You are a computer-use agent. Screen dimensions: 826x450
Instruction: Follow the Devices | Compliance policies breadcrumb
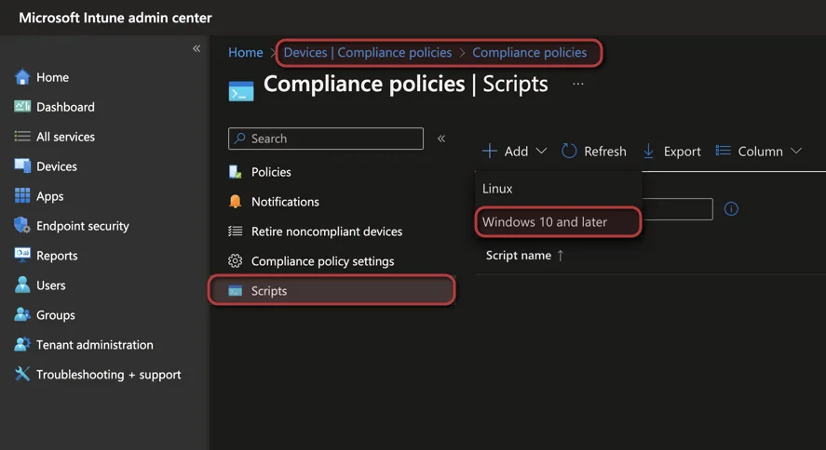368,53
